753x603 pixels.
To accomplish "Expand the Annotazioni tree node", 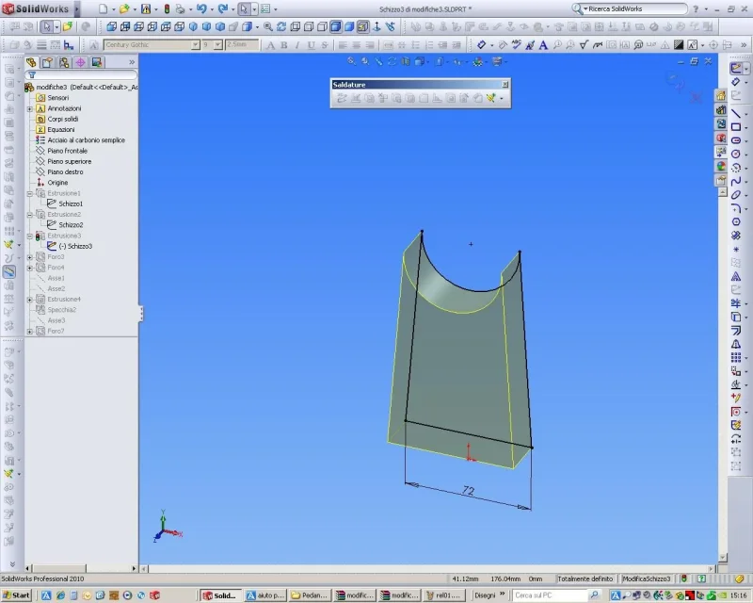I will click(30, 108).
